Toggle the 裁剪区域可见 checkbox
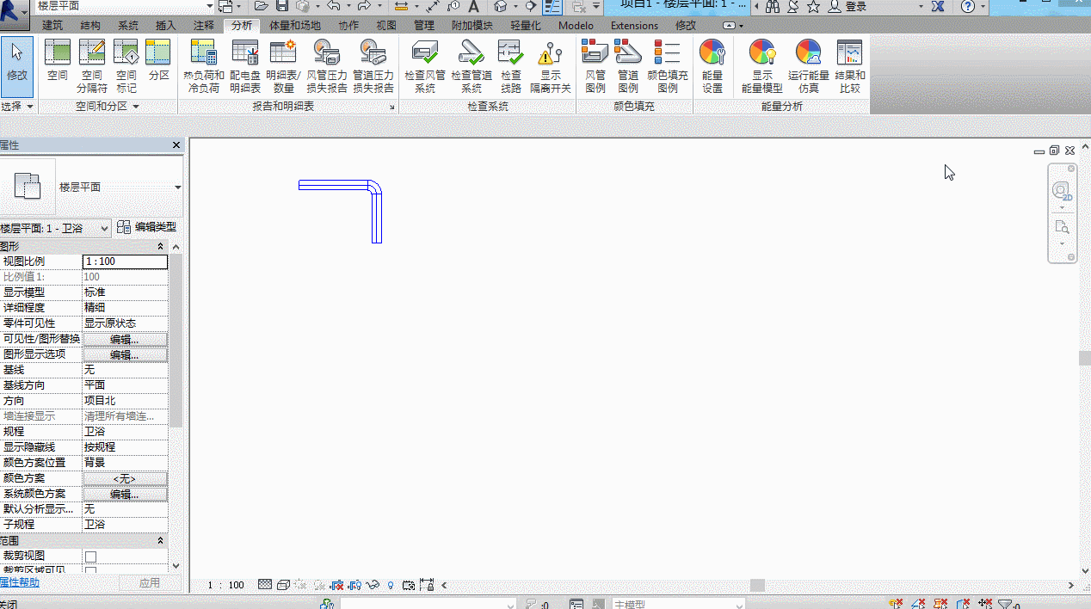Viewport: 1091px width, 609px height. coord(90,571)
